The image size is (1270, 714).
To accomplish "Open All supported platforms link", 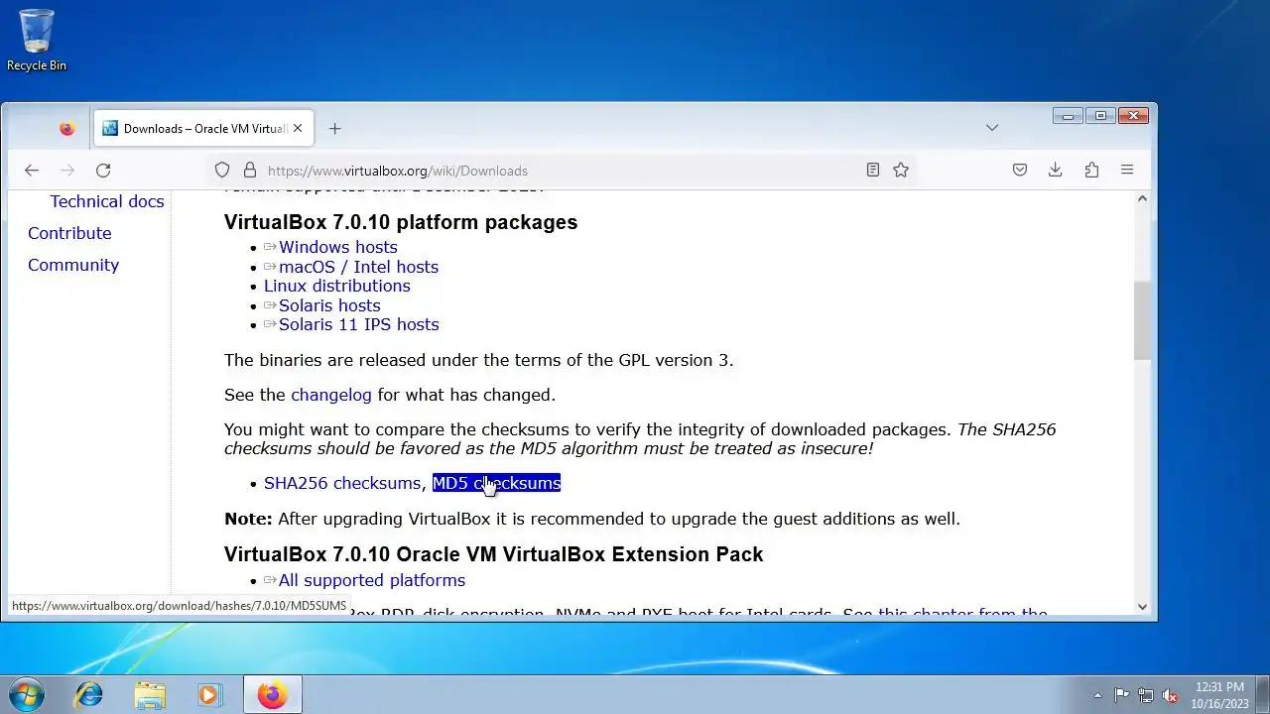I will click(x=371, y=580).
